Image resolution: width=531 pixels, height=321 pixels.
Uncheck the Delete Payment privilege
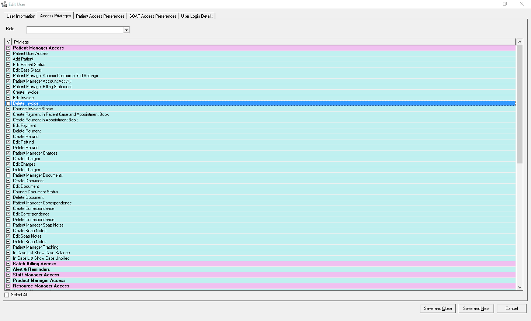pyautogui.click(x=8, y=131)
